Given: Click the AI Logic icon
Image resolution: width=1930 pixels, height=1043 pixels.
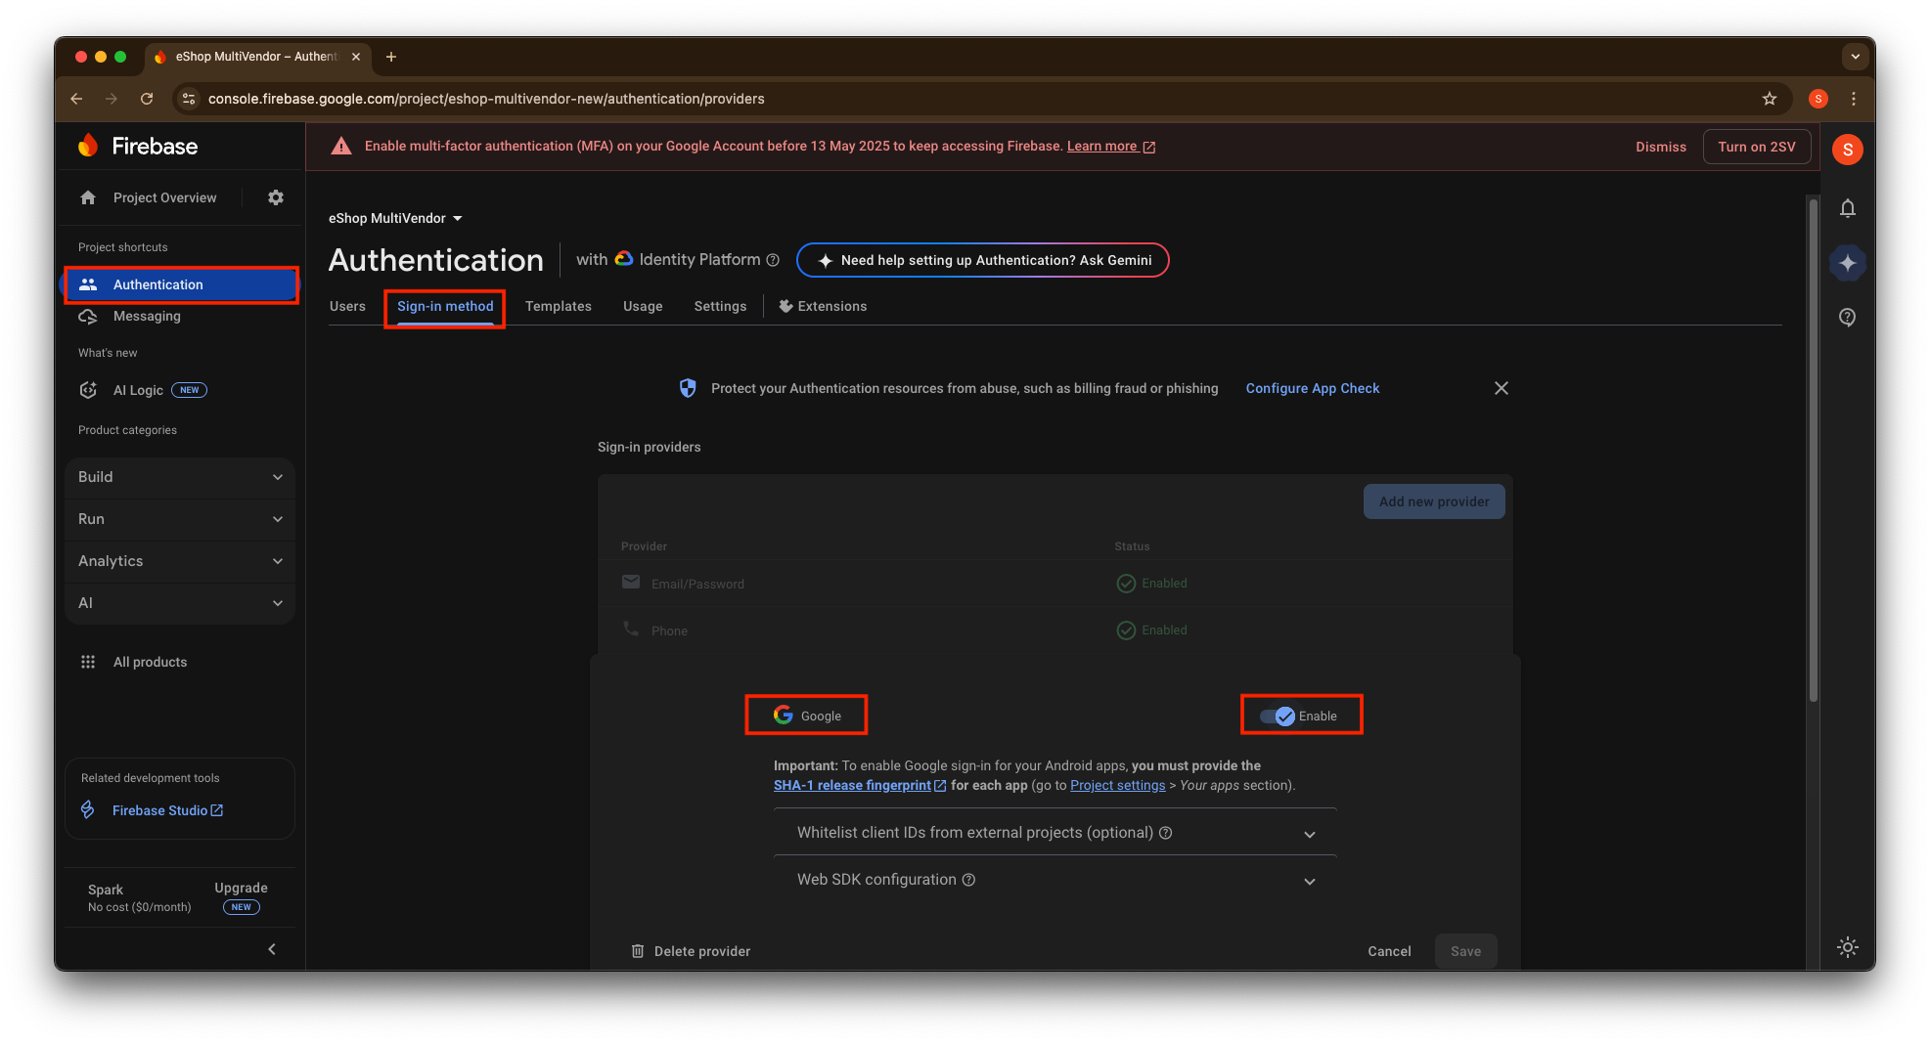Looking at the screenshot, I should (88, 390).
